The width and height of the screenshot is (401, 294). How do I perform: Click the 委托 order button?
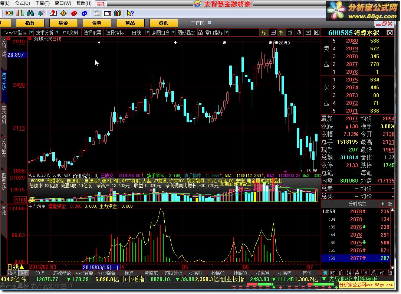[101, 4]
